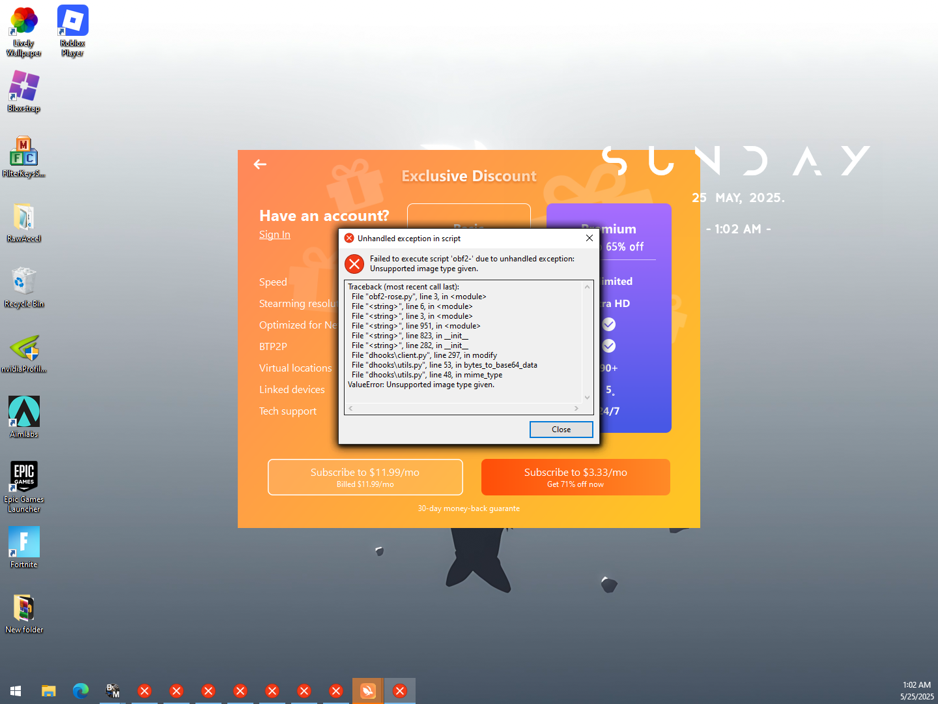Select the first red error icon in taskbar
The image size is (938, 704).
click(145, 691)
